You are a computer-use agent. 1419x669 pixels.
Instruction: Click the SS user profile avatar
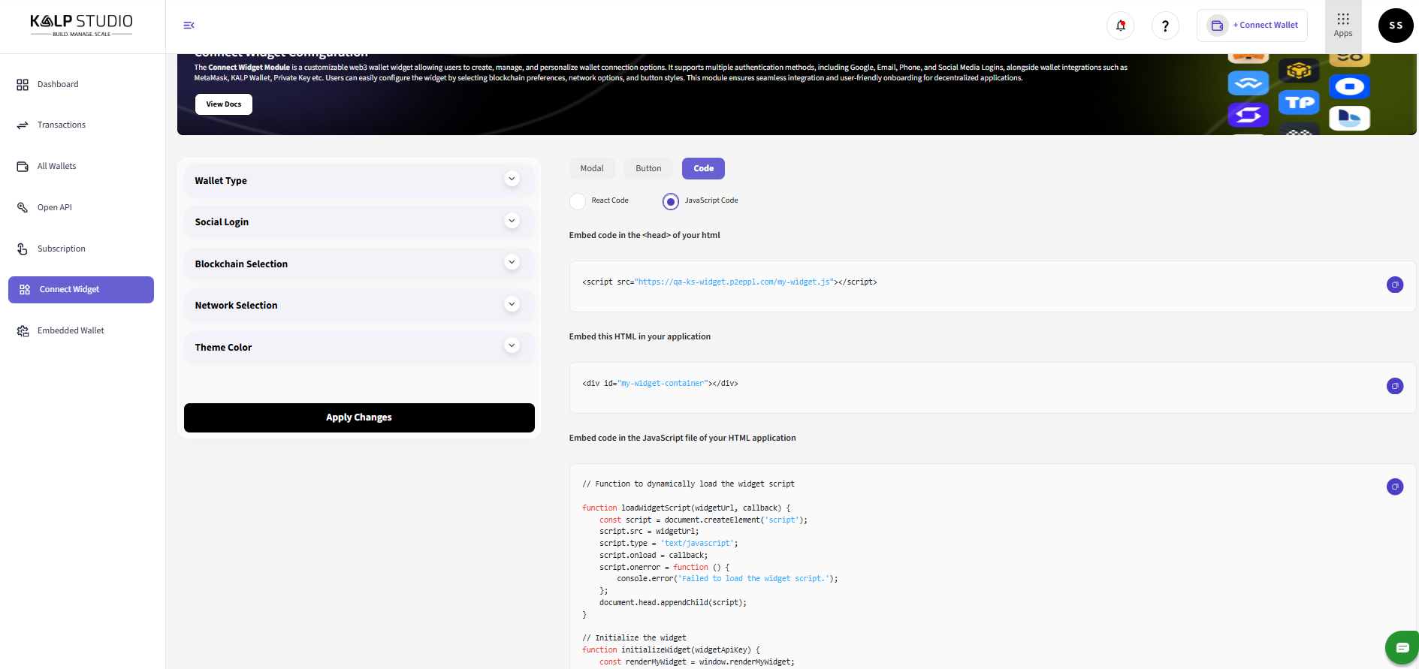click(x=1395, y=26)
